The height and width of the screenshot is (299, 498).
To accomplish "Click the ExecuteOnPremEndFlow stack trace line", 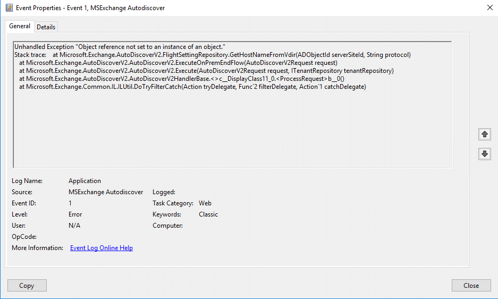I will (178, 63).
